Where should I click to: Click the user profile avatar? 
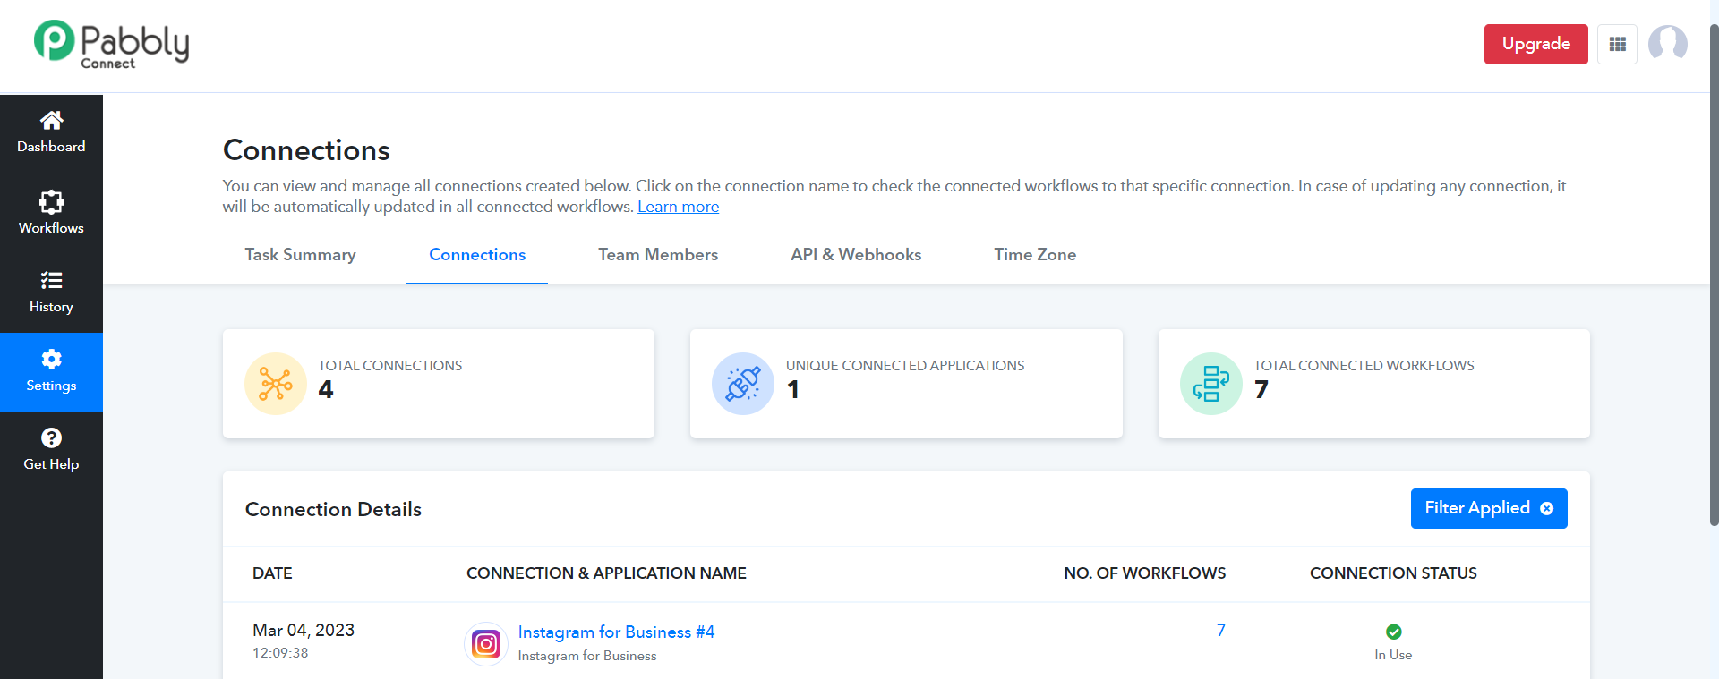pos(1667,44)
